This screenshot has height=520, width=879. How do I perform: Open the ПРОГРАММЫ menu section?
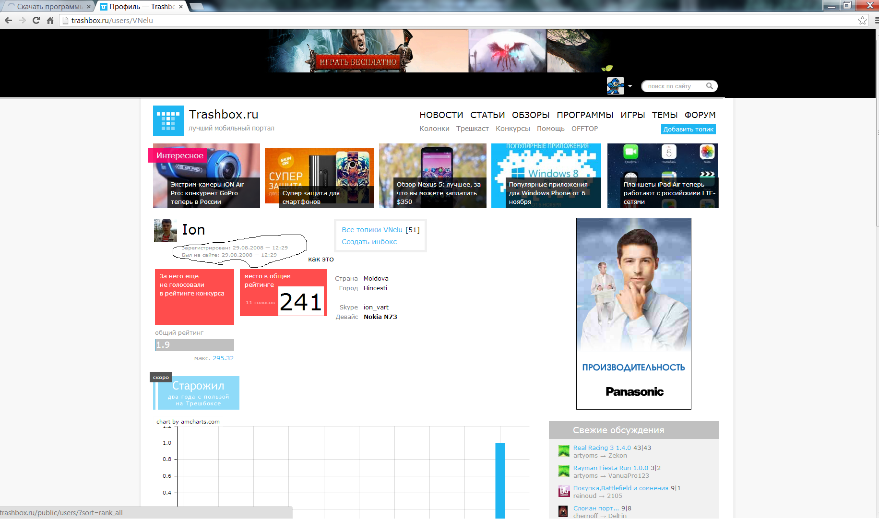(x=585, y=115)
